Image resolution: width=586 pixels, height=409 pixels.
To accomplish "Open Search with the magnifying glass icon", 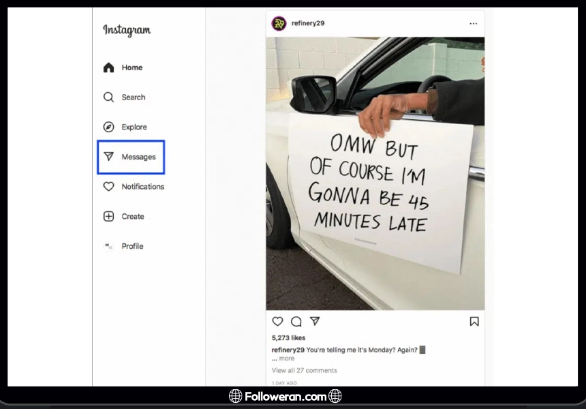I will (109, 97).
